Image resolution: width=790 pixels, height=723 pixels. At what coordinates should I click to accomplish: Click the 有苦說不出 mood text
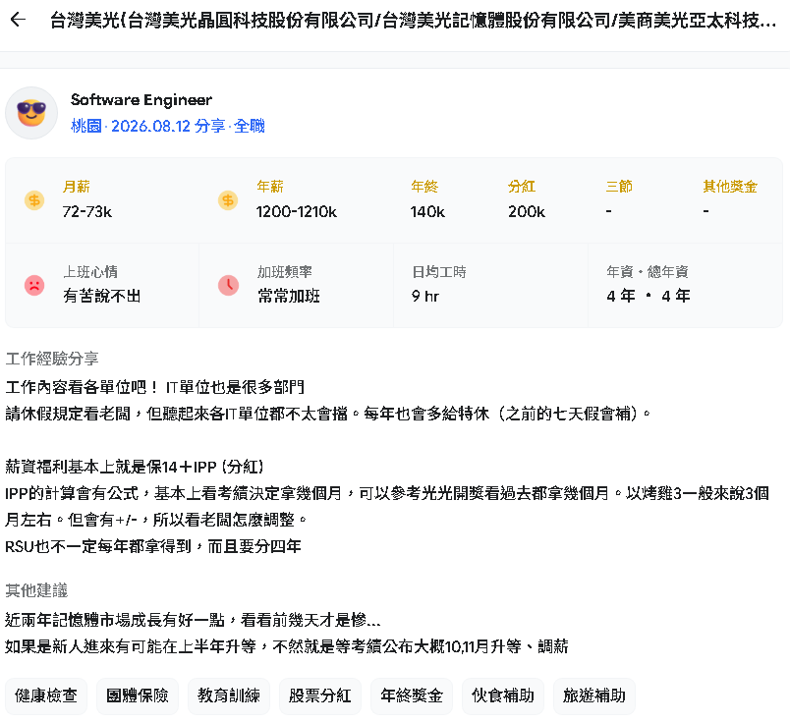coord(102,296)
